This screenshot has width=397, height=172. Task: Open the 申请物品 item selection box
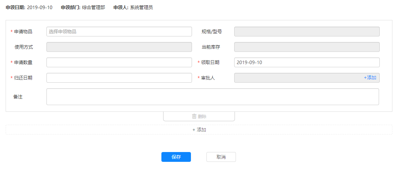click(x=119, y=32)
